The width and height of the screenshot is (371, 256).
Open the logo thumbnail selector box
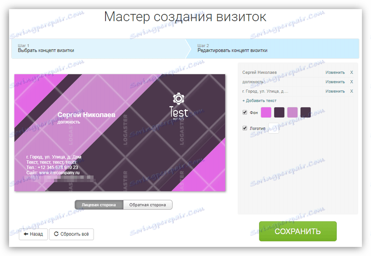point(273,128)
